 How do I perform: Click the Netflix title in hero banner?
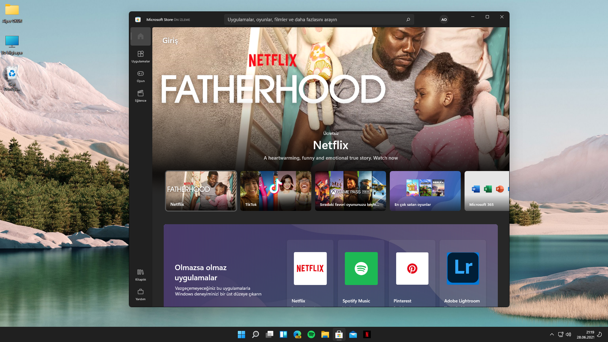[x=331, y=145]
